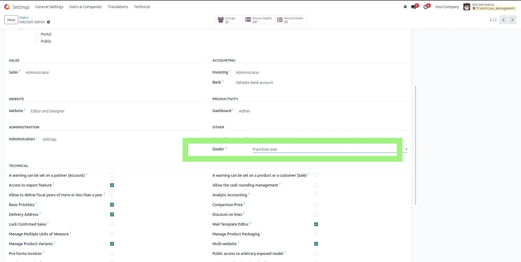Click the New button
Viewport: 521px width, 262px height.
pos(11,20)
